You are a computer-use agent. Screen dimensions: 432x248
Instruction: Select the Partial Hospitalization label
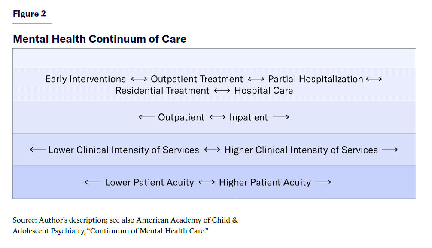point(316,79)
